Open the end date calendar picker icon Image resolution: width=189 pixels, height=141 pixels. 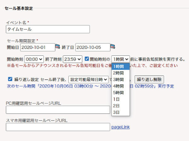[113, 46]
